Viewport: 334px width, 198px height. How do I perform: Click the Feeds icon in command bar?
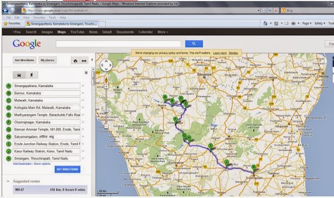click(277, 24)
